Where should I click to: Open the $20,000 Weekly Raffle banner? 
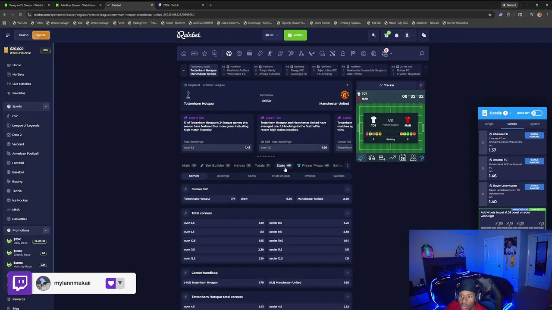point(26,51)
